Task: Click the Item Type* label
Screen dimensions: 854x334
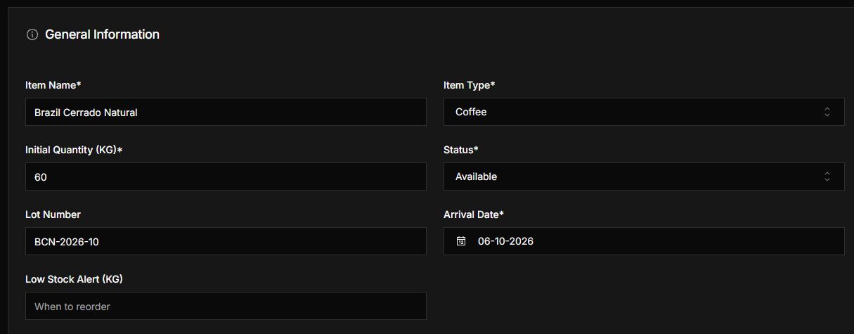Action: tap(470, 85)
